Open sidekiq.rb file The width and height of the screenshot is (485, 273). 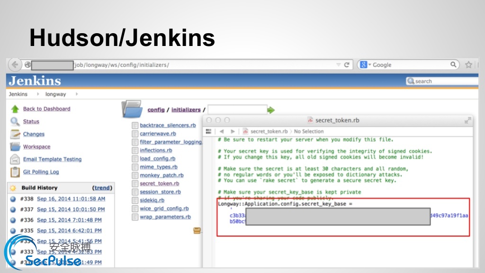click(152, 200)
